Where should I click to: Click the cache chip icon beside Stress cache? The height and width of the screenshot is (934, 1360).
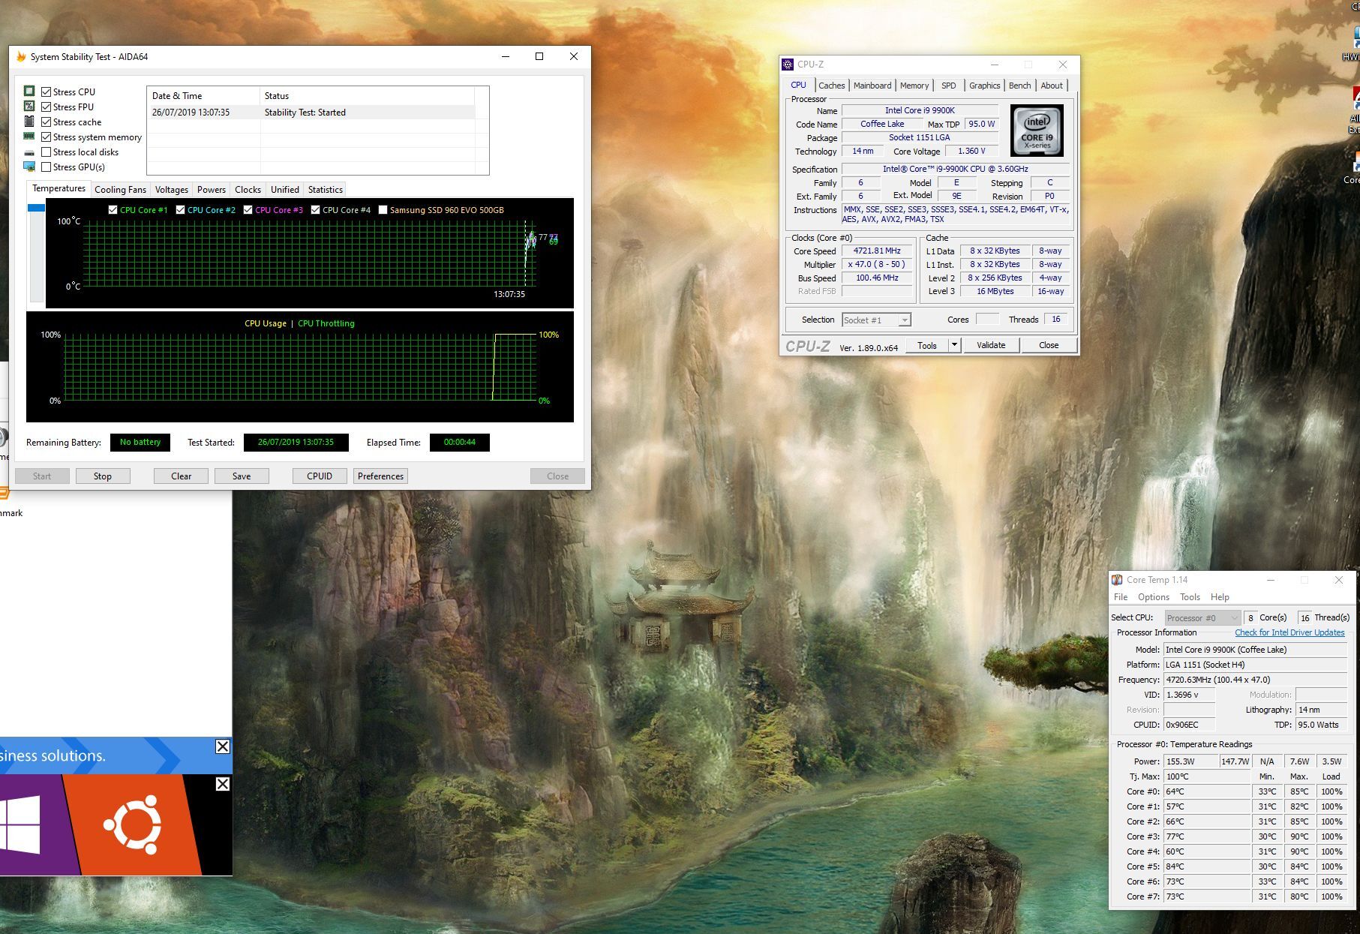click(29, 122)
